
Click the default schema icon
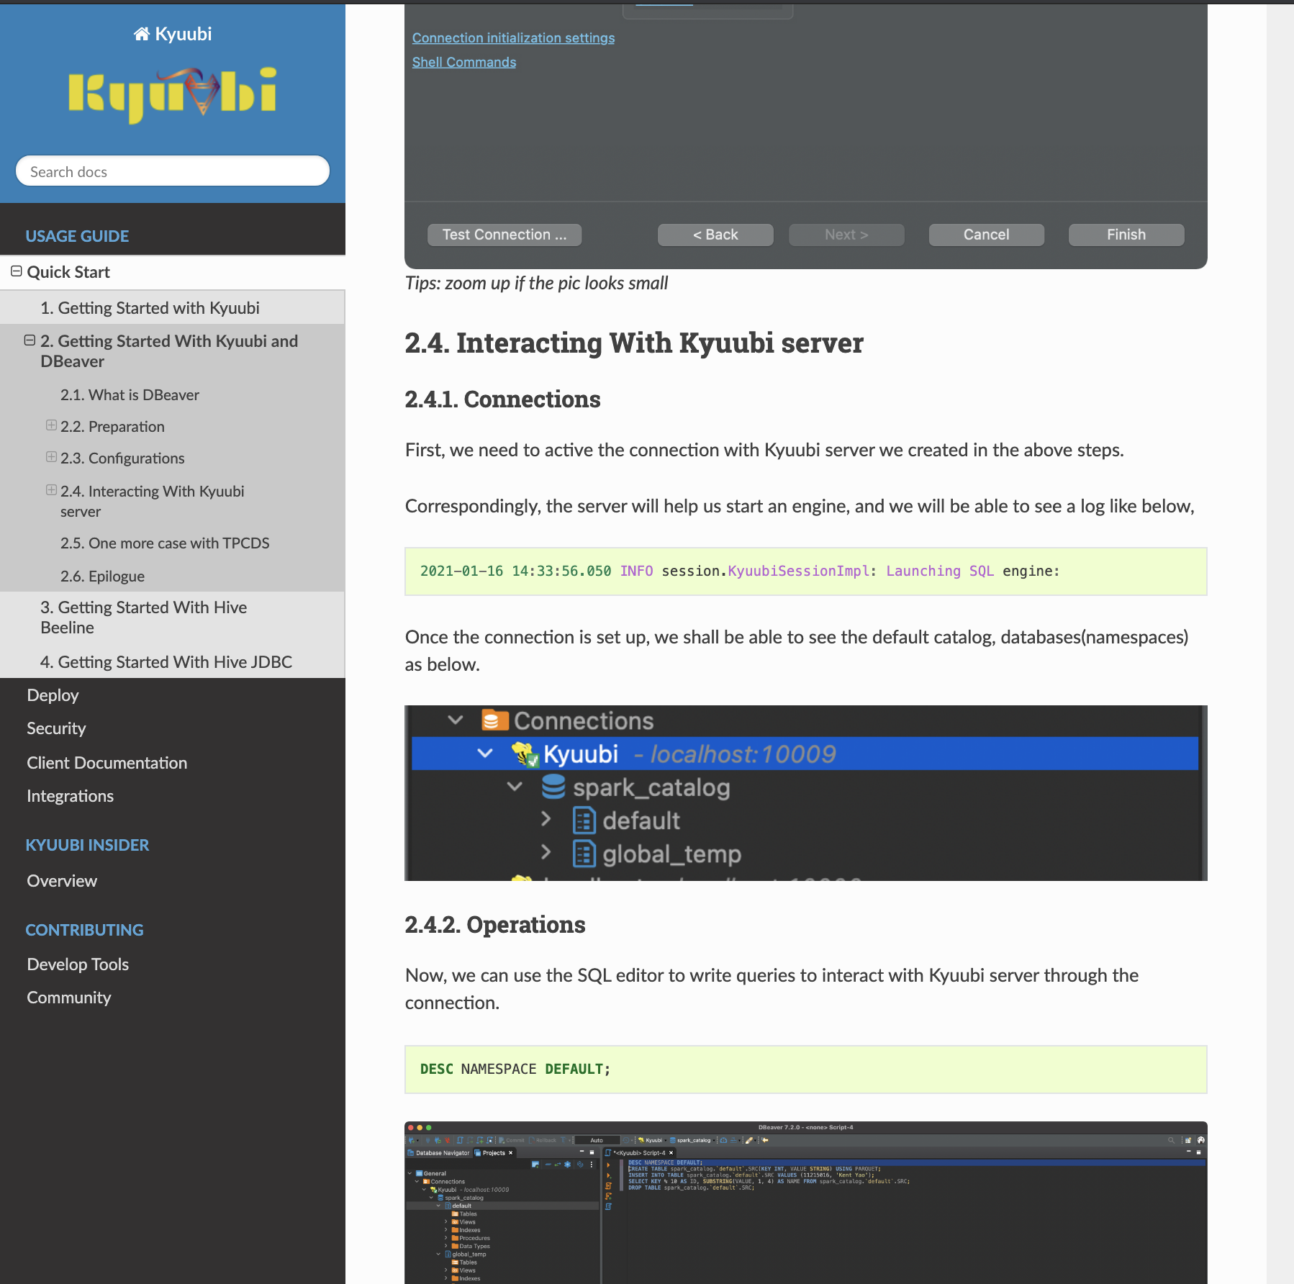tap(584, 820)
